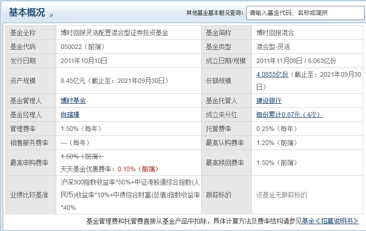Image resolution: width=366 pixels, height=231 pixels.
Task: Focus the fund code search input field
Action: tap(306, 13)
